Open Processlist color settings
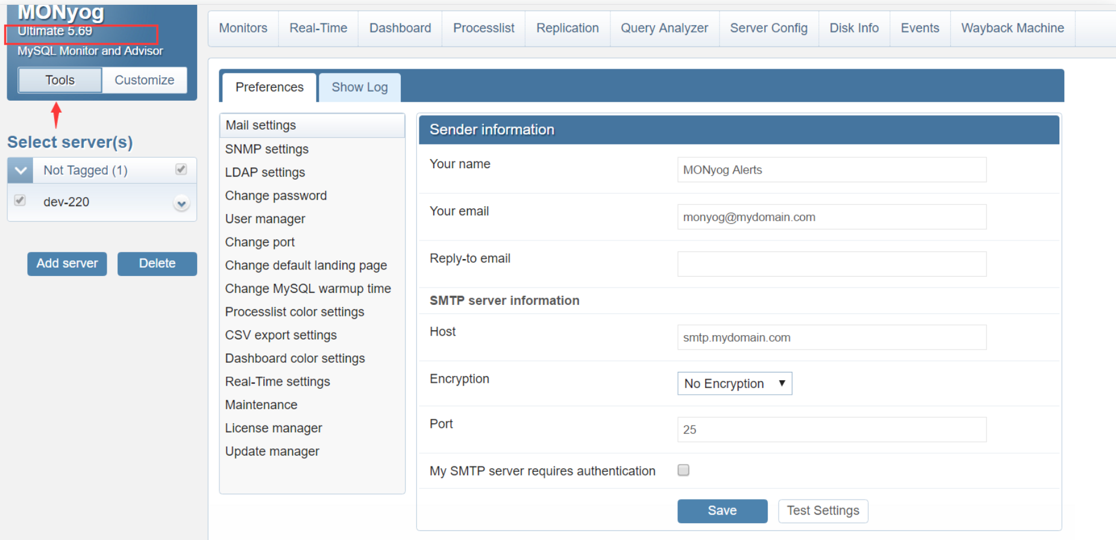1116x540 pixels. (x=295, y=312)
